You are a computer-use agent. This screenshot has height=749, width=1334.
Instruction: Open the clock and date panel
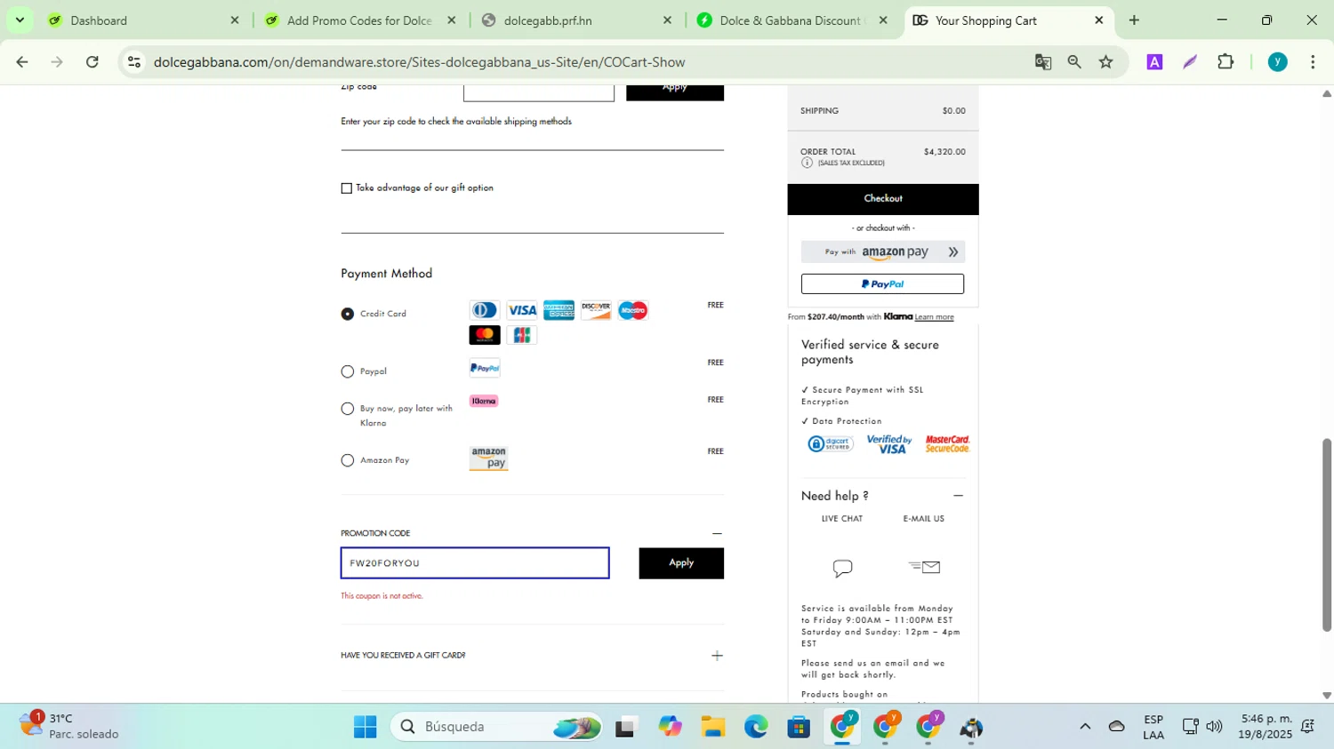pos(1266,727)
